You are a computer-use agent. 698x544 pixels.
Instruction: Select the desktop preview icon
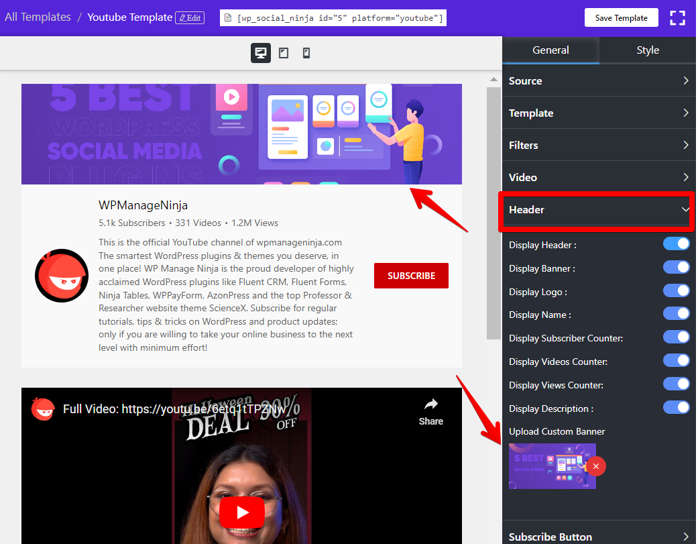coord(260,53)
